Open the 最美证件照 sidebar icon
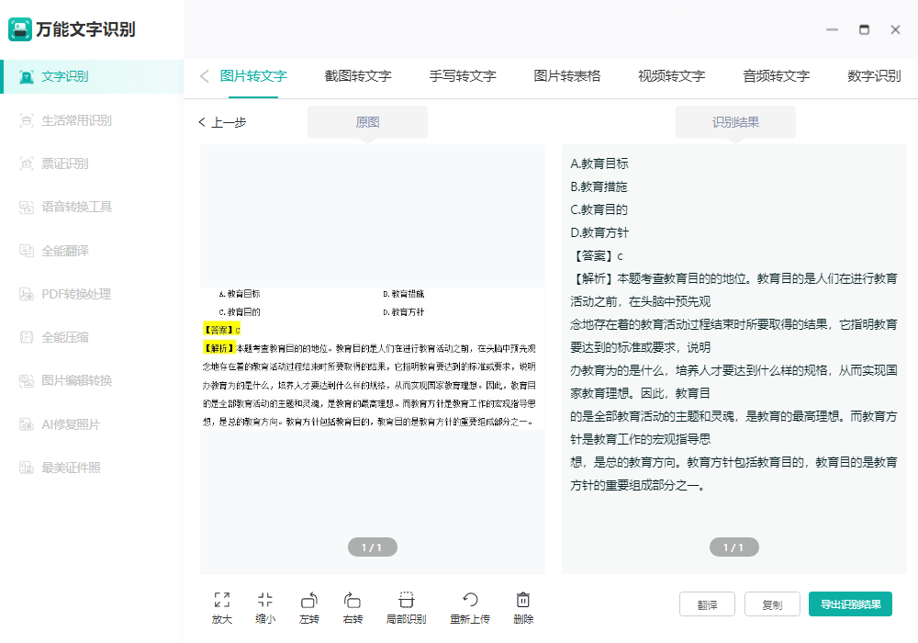Viewport: 918px width, 643px height. 27,468
